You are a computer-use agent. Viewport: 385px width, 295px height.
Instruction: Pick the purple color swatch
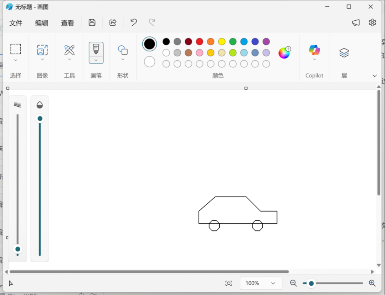pos(266,41)
